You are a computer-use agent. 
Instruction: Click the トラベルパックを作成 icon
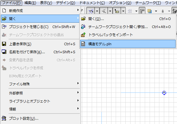tap(4, 68)
